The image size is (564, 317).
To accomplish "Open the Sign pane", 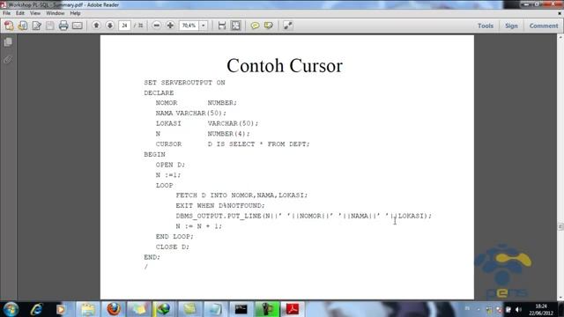I will (x=511, y=26).
